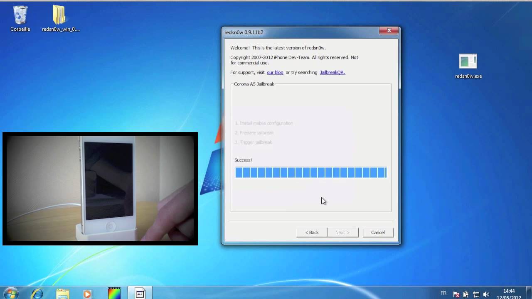
Task: Click the FR language indicator
Action: click(443, 293)
